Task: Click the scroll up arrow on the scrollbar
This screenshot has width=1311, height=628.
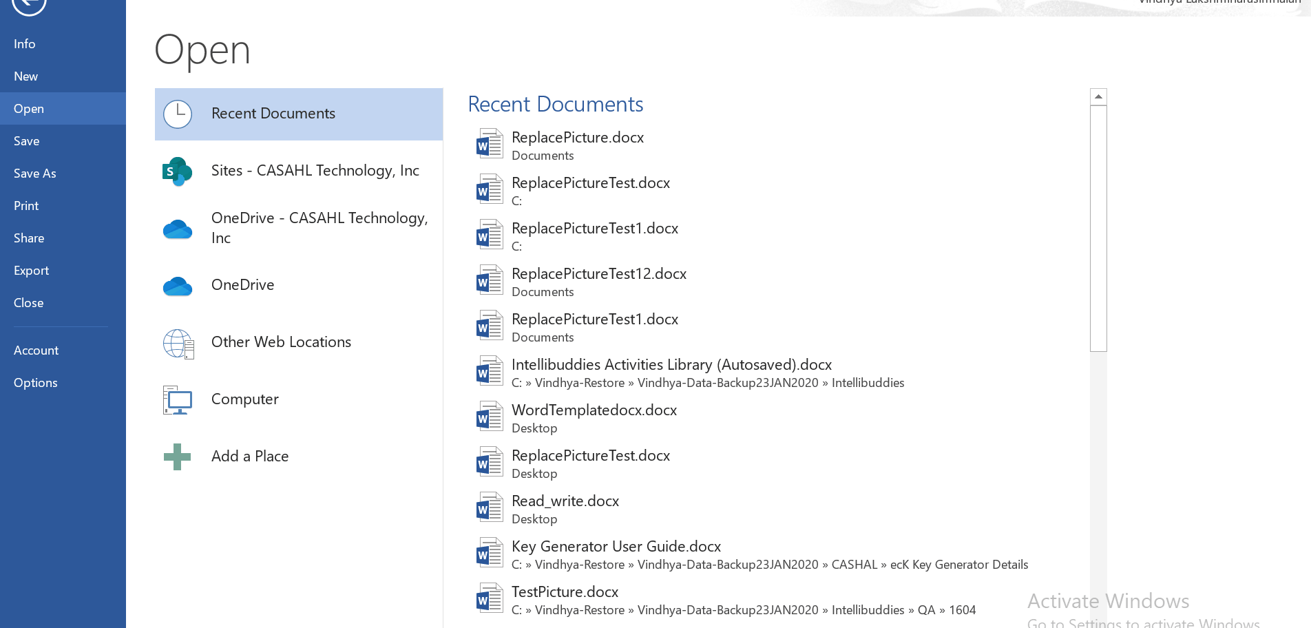Action: 1098,96
